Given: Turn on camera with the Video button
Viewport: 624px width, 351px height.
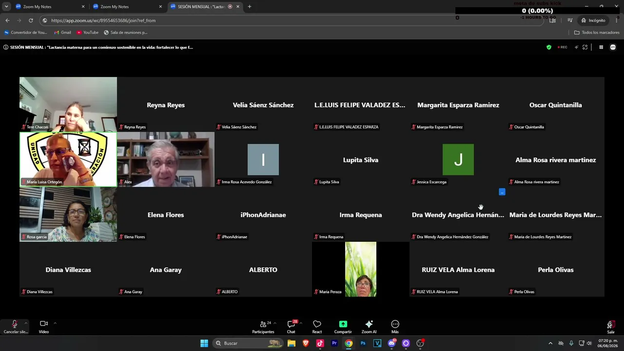Looking at the screenshot, I should [44, 327].
